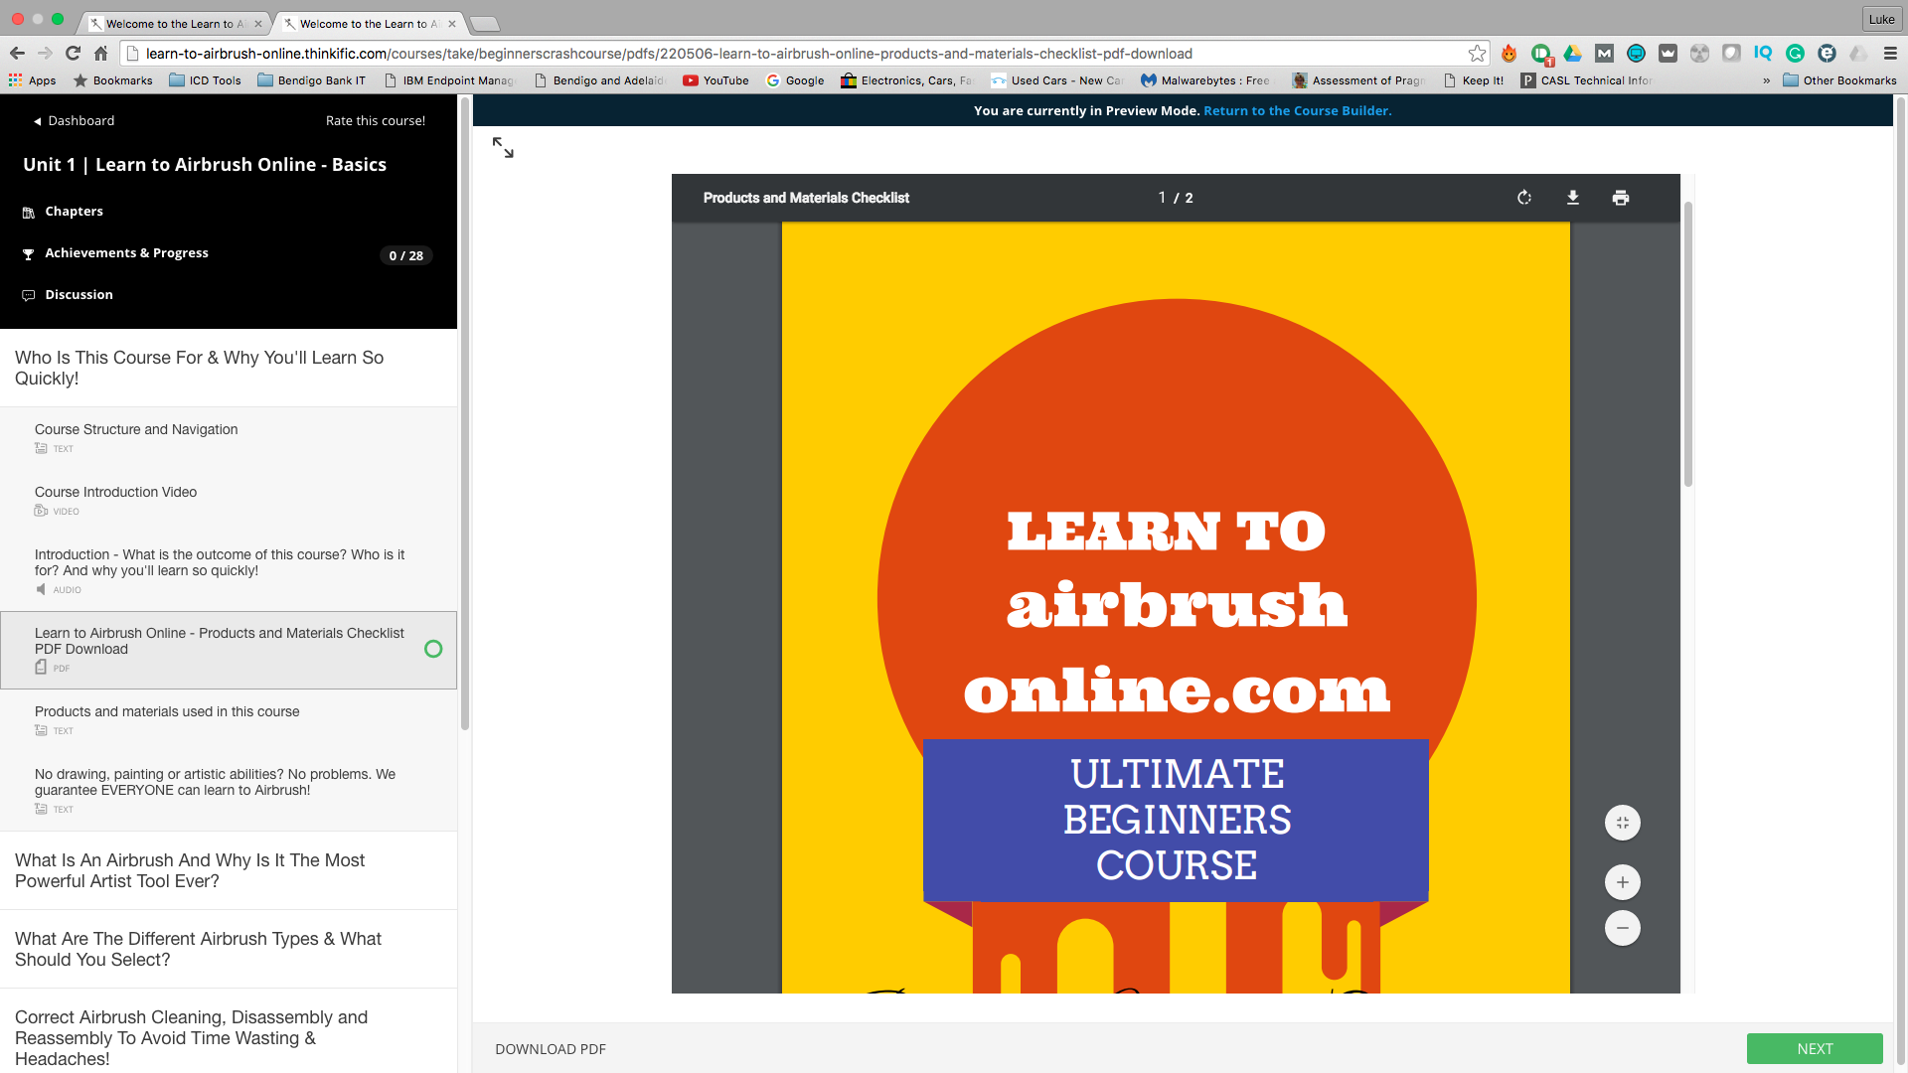Zoom in the PDF with plus button
This screenshot has width=1908, height=1073.
(x=1623, y=882)
